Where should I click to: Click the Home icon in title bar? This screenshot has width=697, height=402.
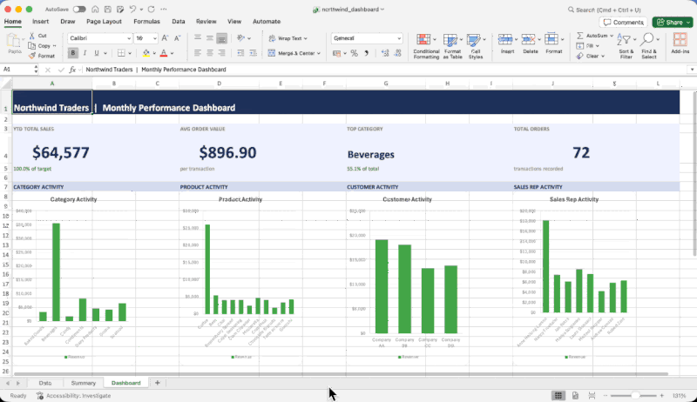95,10
